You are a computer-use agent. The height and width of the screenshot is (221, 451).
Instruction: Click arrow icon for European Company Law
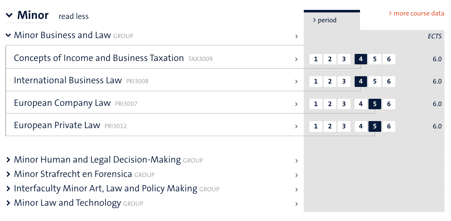[x=296, y=104]
